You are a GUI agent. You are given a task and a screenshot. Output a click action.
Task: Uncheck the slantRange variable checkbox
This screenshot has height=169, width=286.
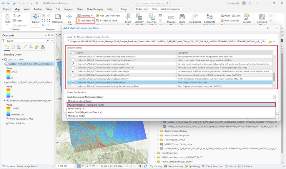[73, 82]
